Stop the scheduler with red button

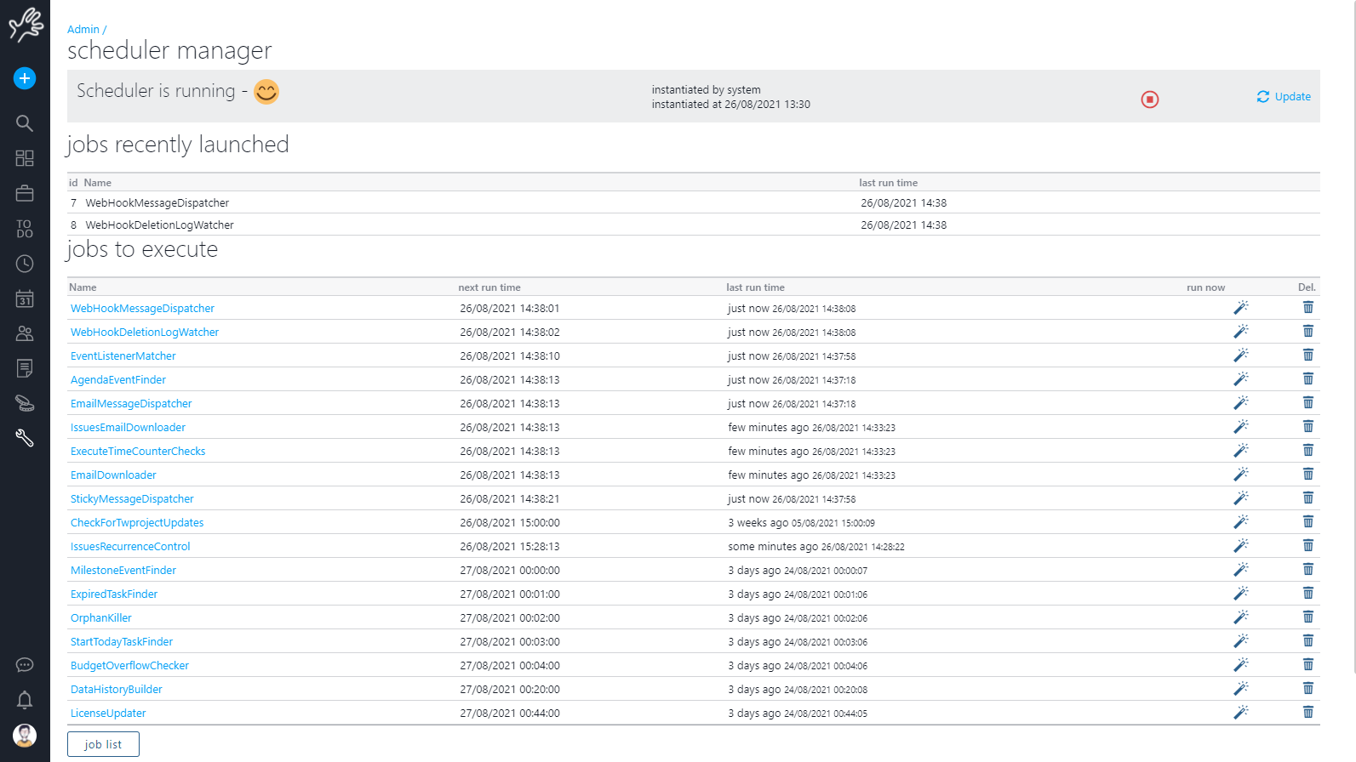[x=1149, y=100]
